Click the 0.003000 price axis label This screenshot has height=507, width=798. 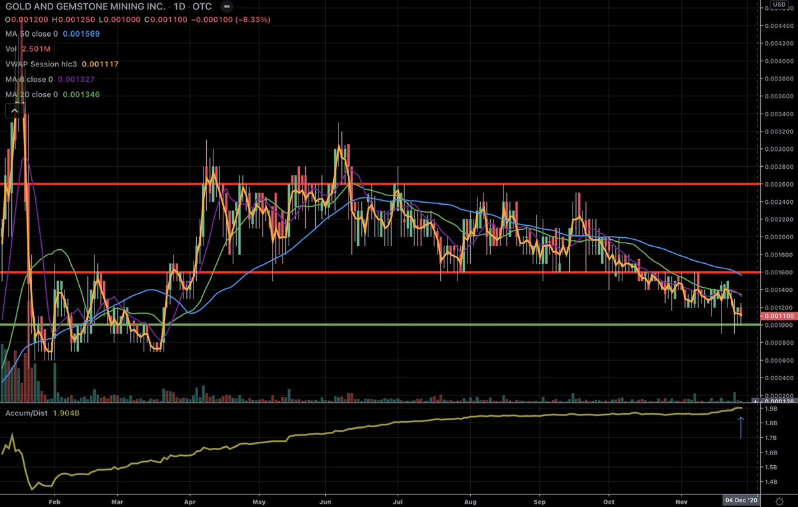pos(778,149)
